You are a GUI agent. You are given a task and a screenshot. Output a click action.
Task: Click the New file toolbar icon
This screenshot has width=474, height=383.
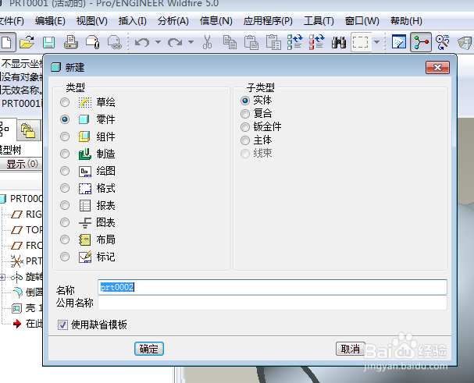click(x=6, y=42)
